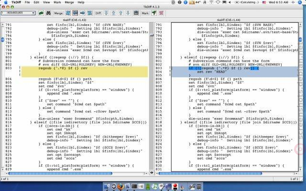The image size is (306, 191).
Task: Click the Apple menu logo
Action: pos(6,2)
